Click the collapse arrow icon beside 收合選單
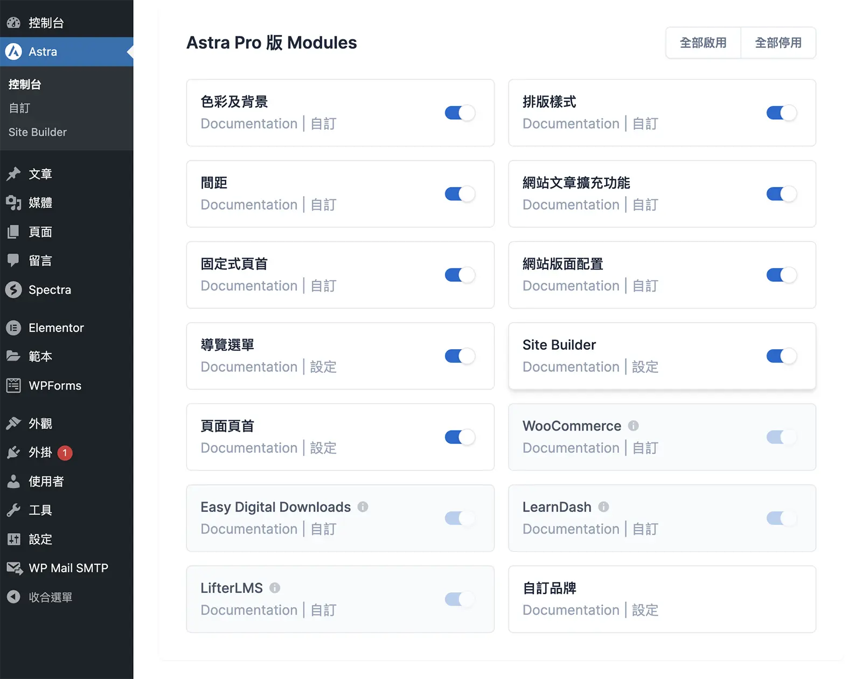Viewport: 862px width, 679px height. point(13,597)
